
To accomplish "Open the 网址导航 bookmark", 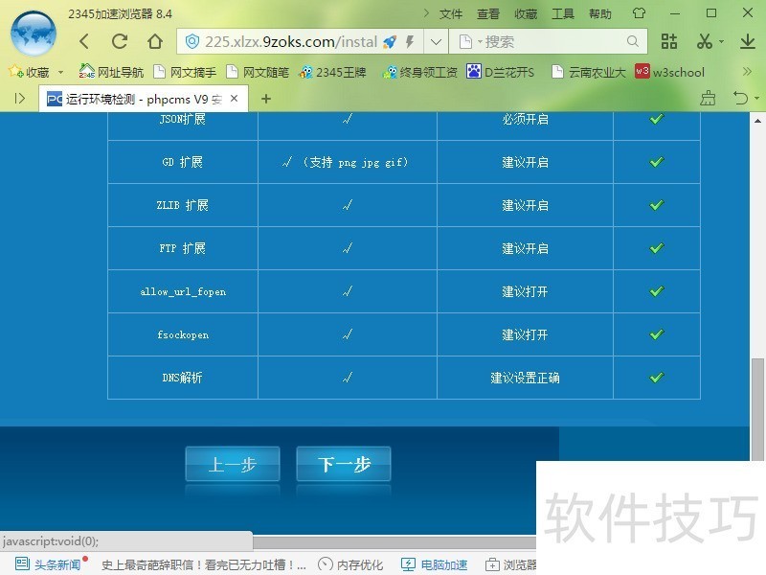I will (111, 72).
